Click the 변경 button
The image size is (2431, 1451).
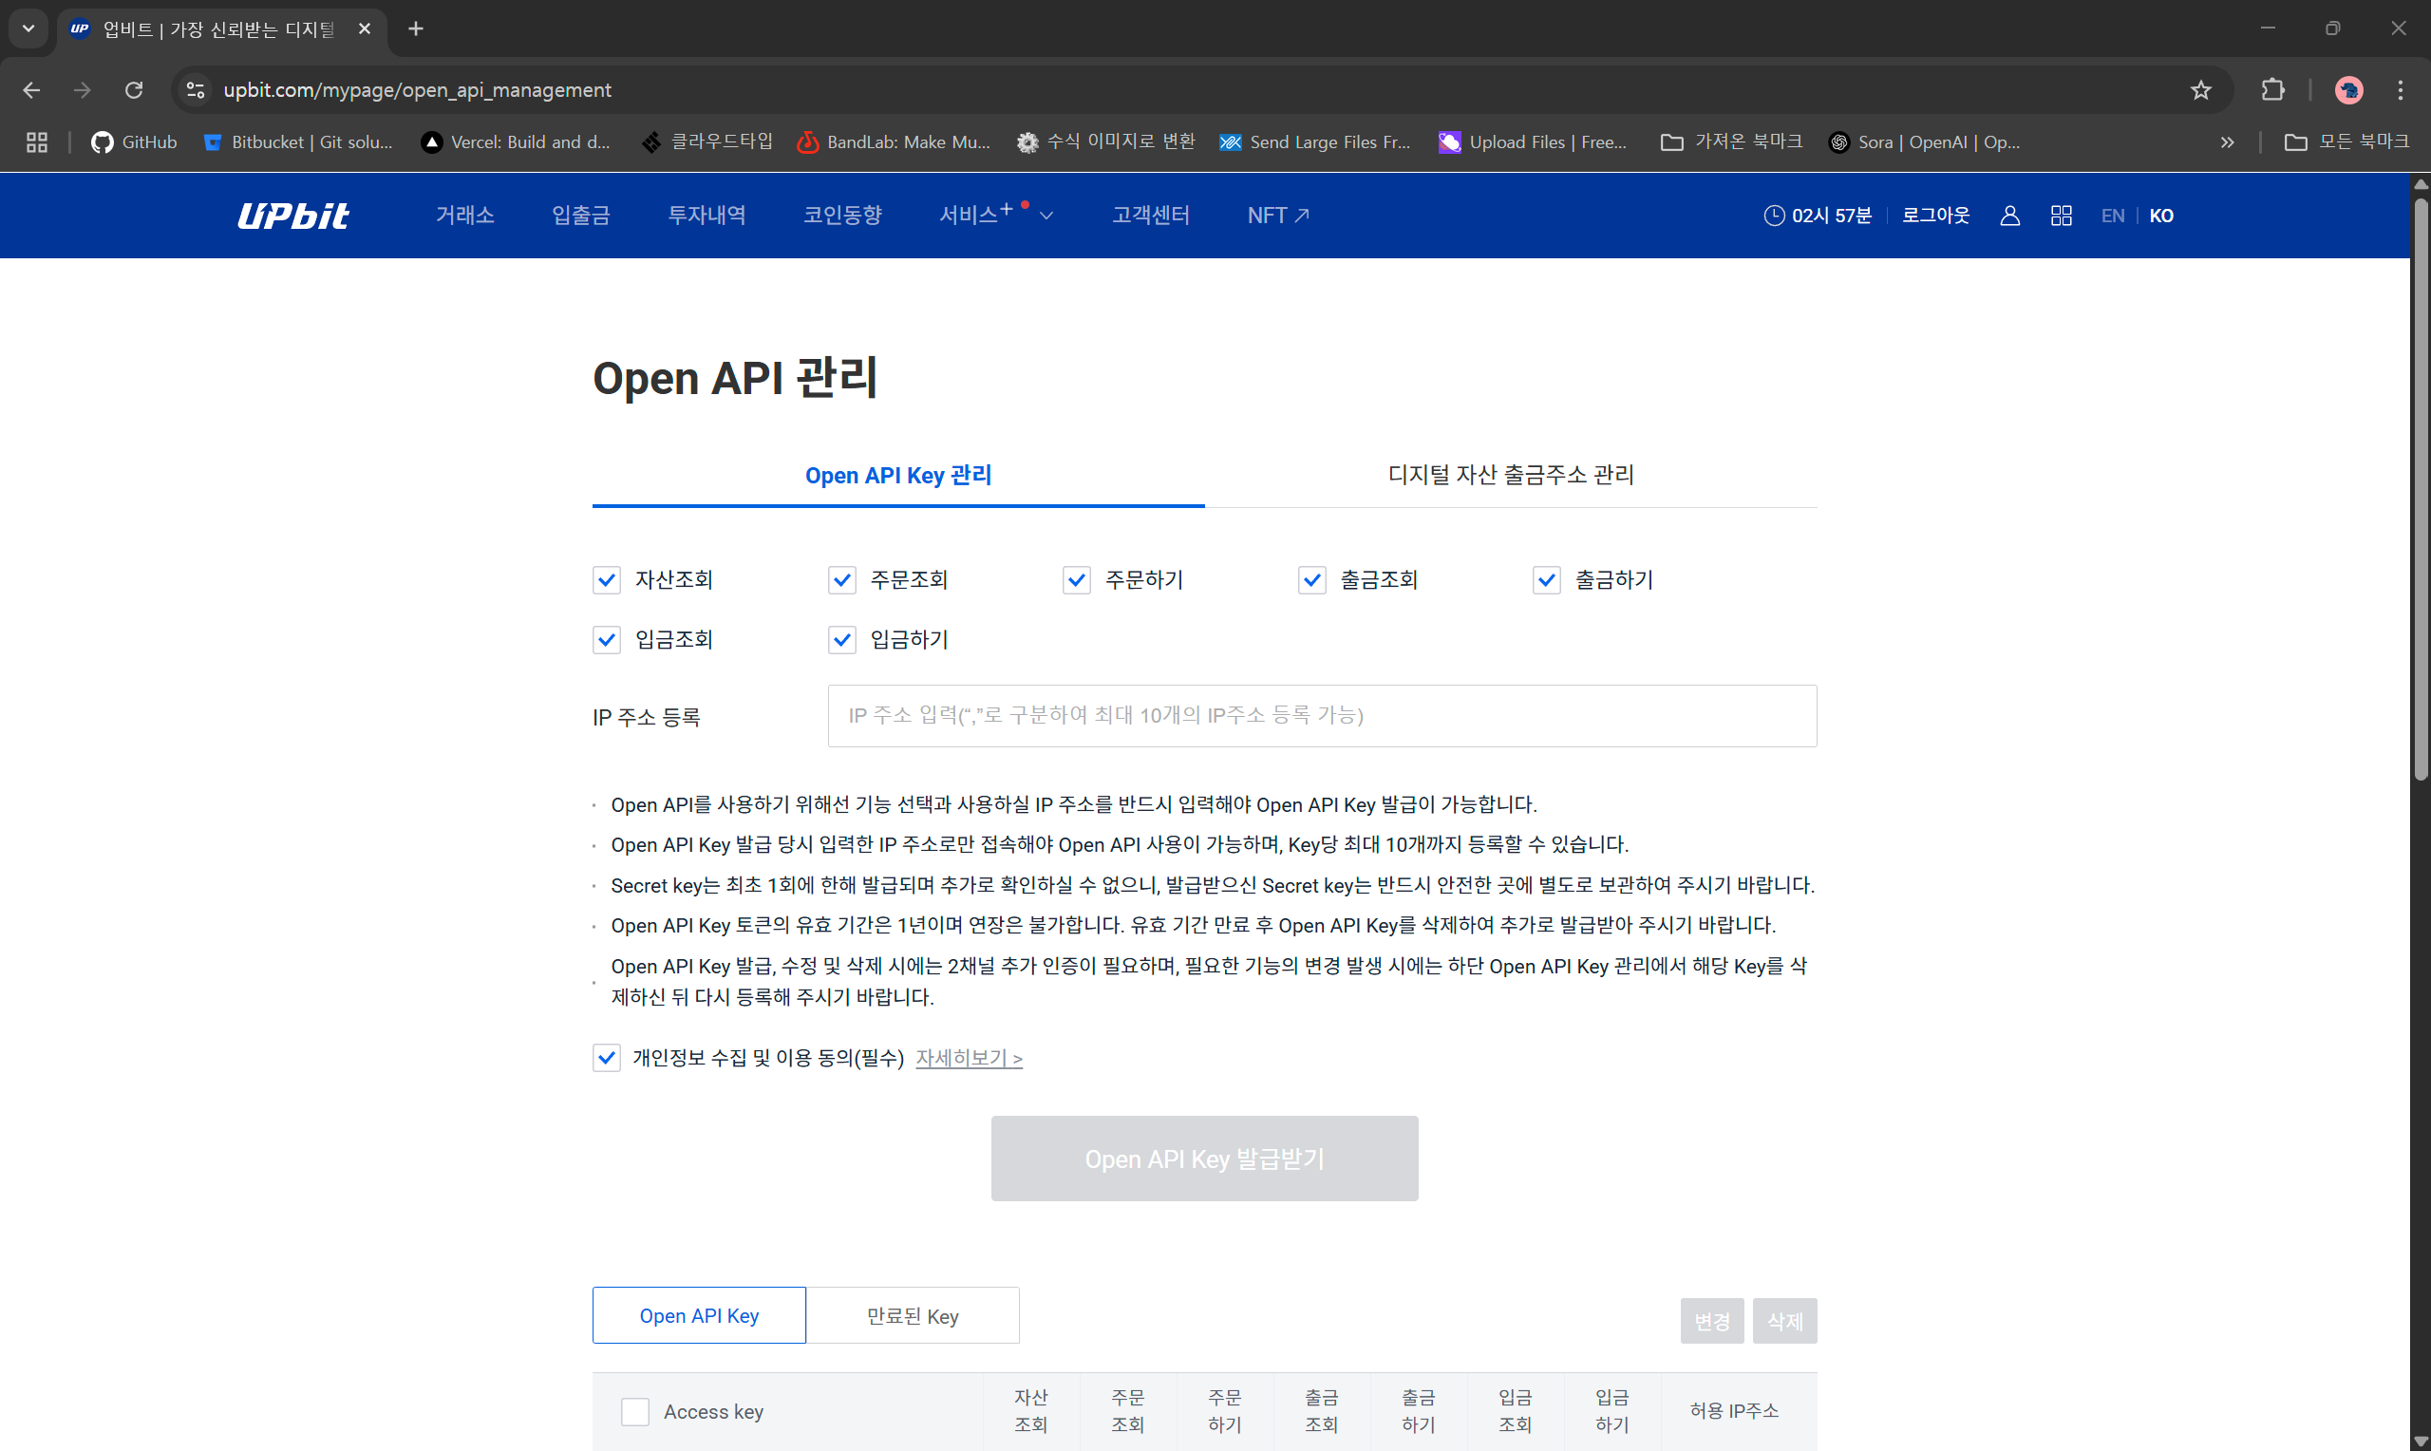1711,1321
